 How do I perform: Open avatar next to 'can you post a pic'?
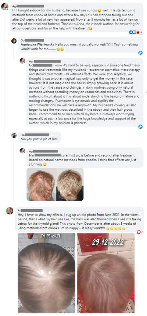(x=14, y=135)
